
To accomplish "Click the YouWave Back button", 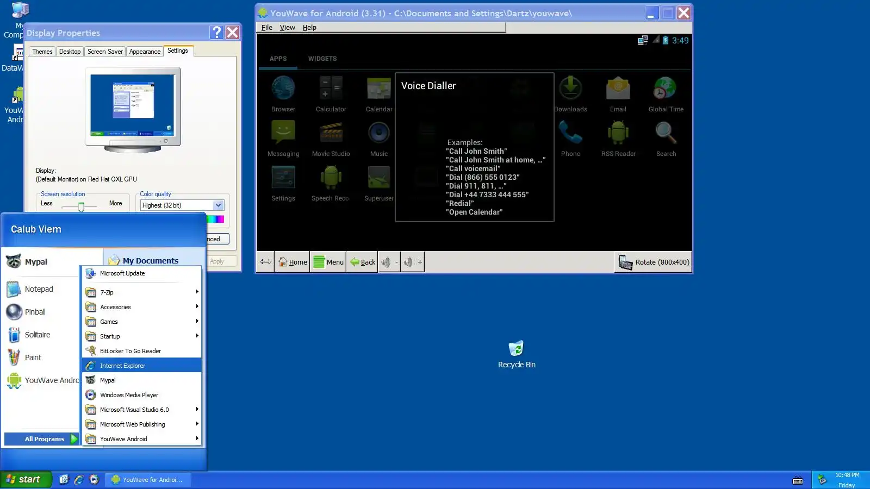I will point(362,262).
